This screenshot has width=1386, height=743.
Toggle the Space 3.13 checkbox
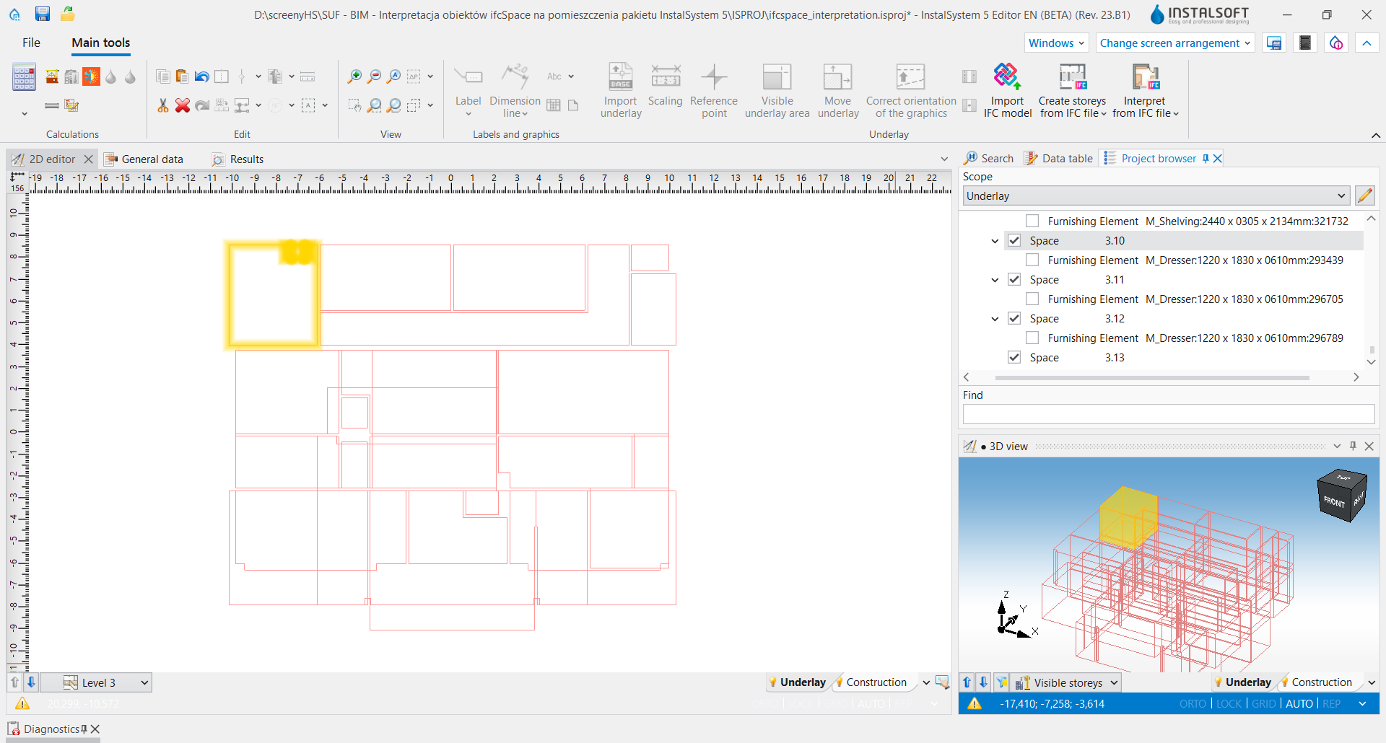tap(1014, 357)
